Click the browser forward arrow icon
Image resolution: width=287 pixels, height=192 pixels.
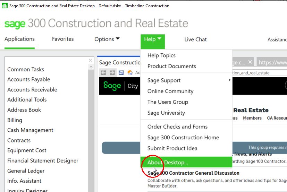click(112, 72)
